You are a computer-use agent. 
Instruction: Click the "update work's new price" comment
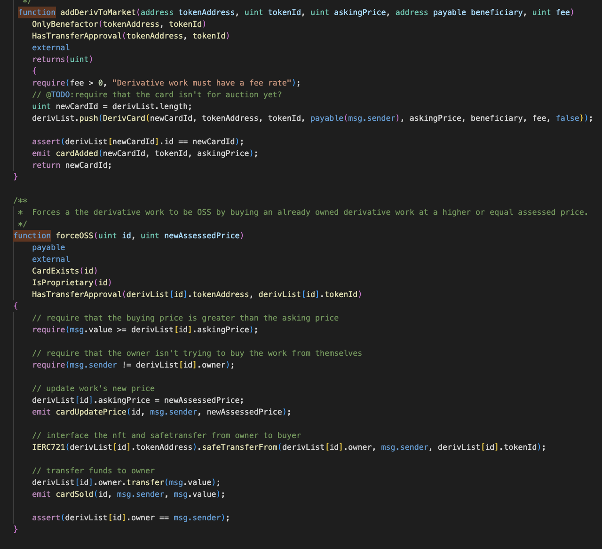coord(93,388)
